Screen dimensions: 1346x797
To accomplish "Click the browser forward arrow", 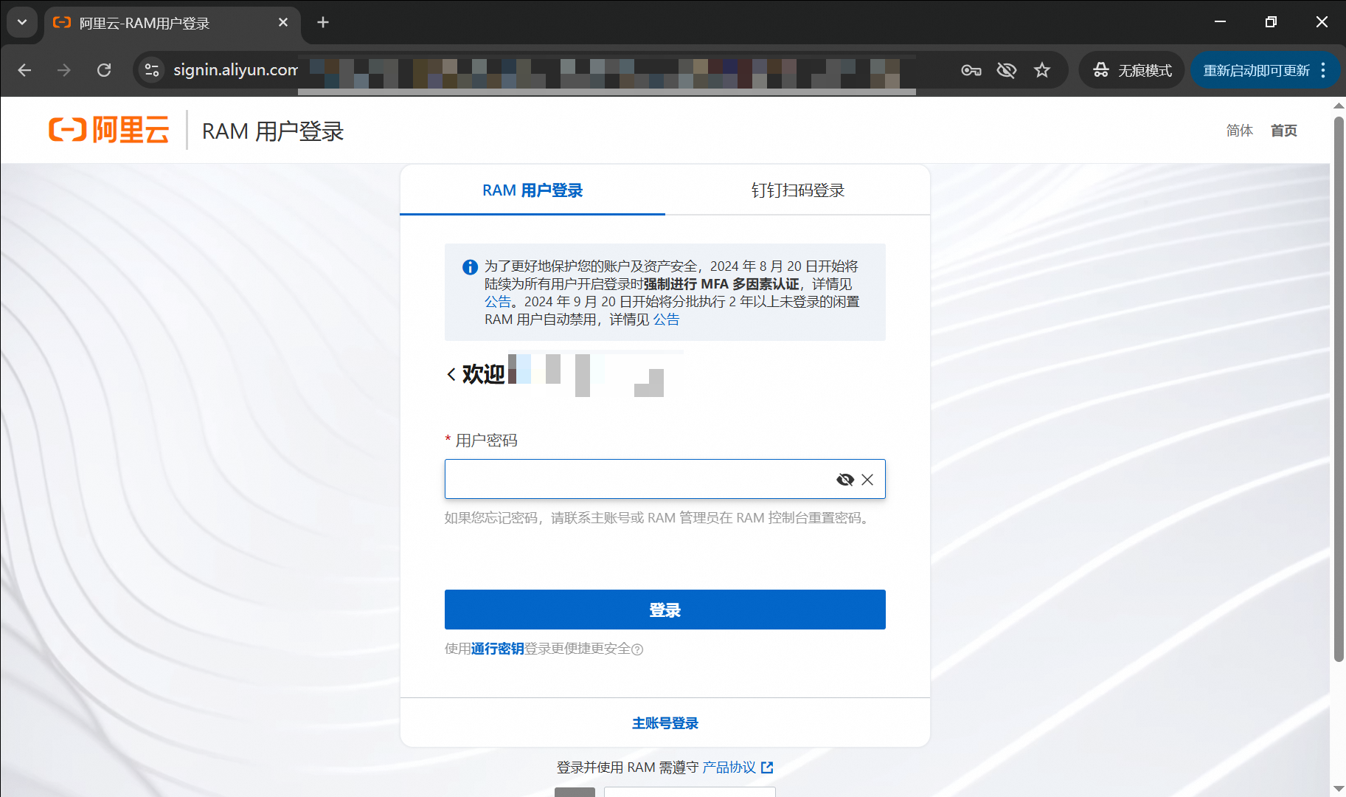I will point(64,70).
